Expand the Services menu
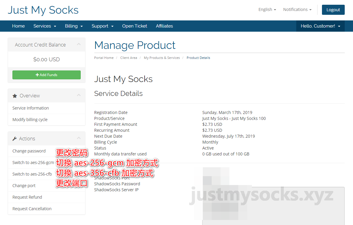 (x=45, y=26)
